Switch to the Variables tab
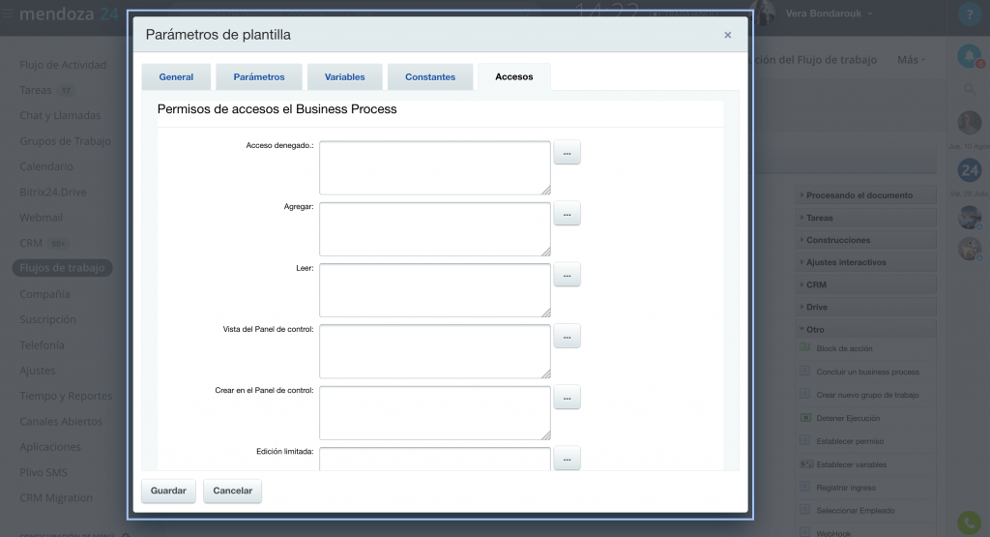This screenshot has height=537, width=990. pos(345,77)
